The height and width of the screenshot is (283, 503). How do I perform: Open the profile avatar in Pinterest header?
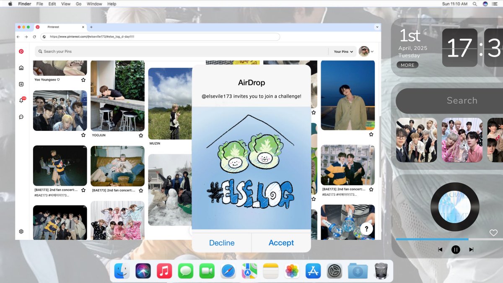(364, 51)
